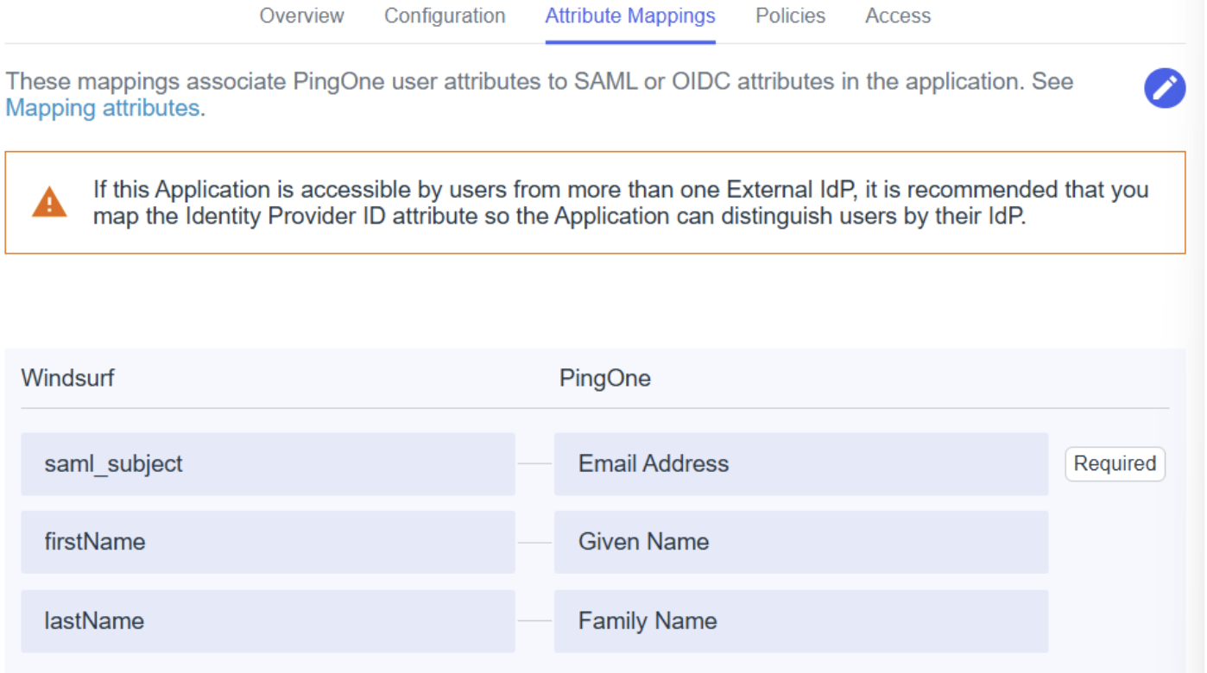Select the saml_subject attribute field
The image size is (1207, 673).
pyautogui.click(x=268, y=464)
